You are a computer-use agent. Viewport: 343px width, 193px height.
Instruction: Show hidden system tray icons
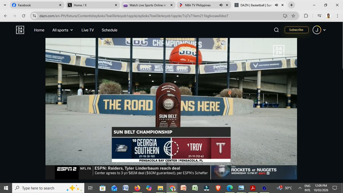[300, 188]
